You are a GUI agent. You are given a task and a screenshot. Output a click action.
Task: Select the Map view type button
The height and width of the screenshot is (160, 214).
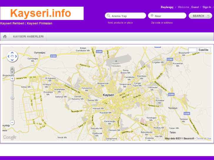(193, 50)
